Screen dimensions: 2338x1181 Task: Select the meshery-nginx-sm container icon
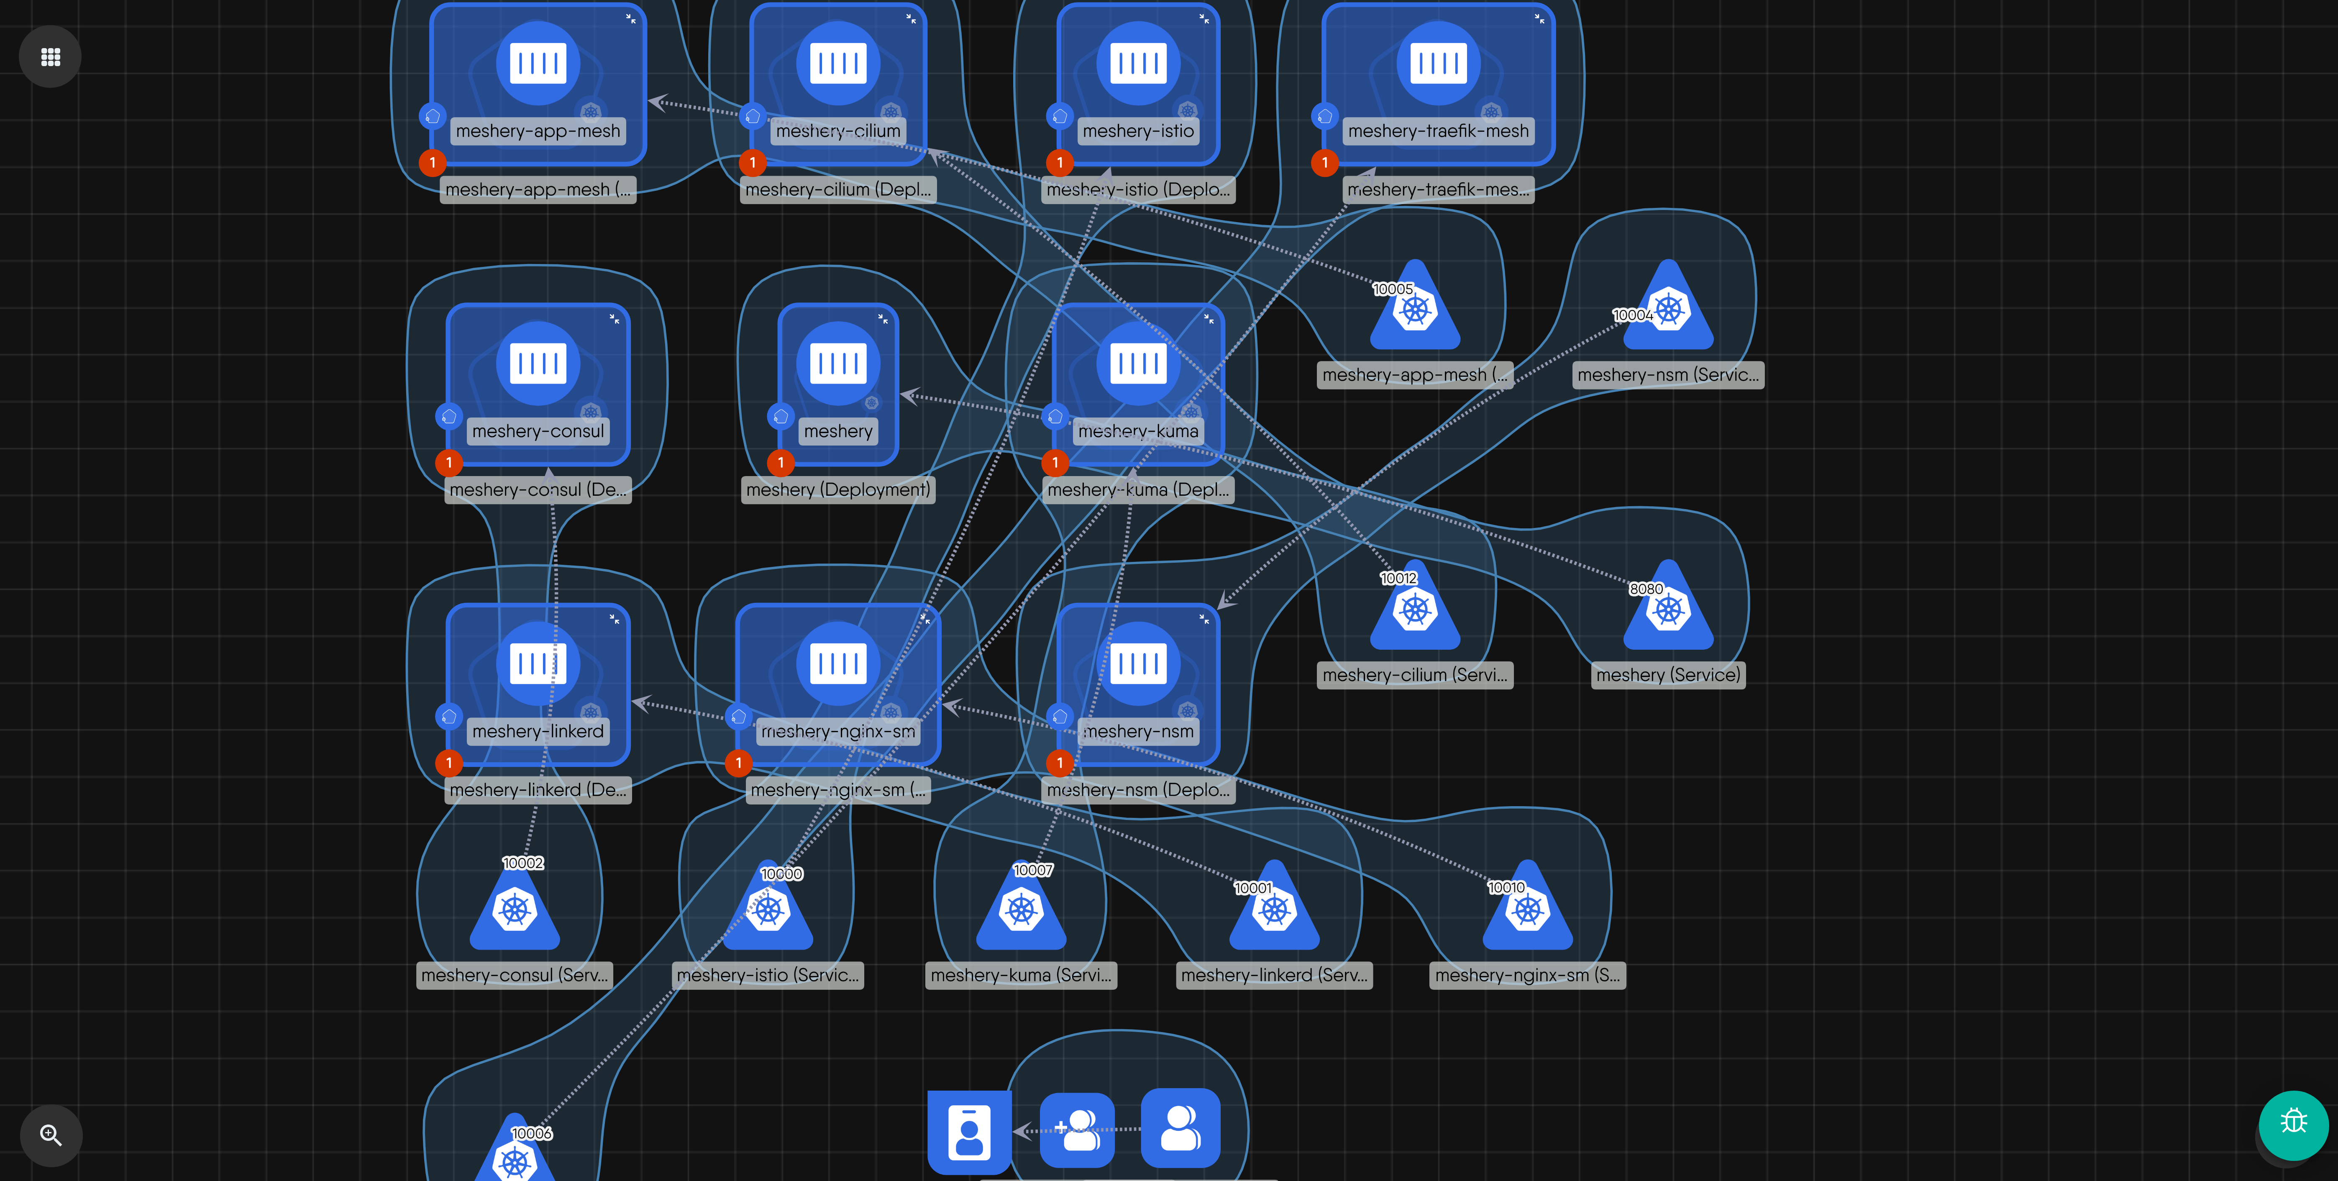[x=838, y=663]
